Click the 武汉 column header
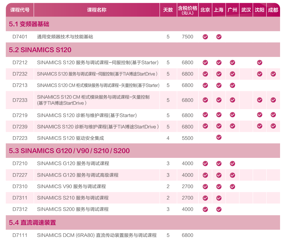The width and height of the screenshot is (284, 248). click(246, 10)
